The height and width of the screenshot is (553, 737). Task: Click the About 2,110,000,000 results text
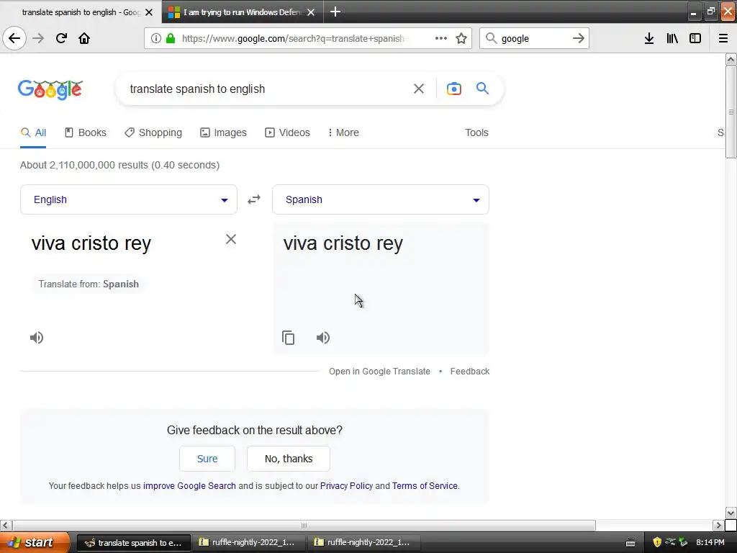pos(120,165)
